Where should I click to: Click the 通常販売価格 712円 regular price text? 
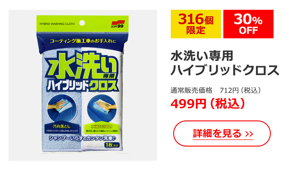[x=216, y=90]
